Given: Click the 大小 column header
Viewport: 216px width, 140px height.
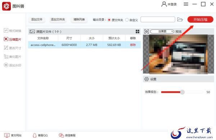Looking at the screenshot, I should tap(91, 38).
